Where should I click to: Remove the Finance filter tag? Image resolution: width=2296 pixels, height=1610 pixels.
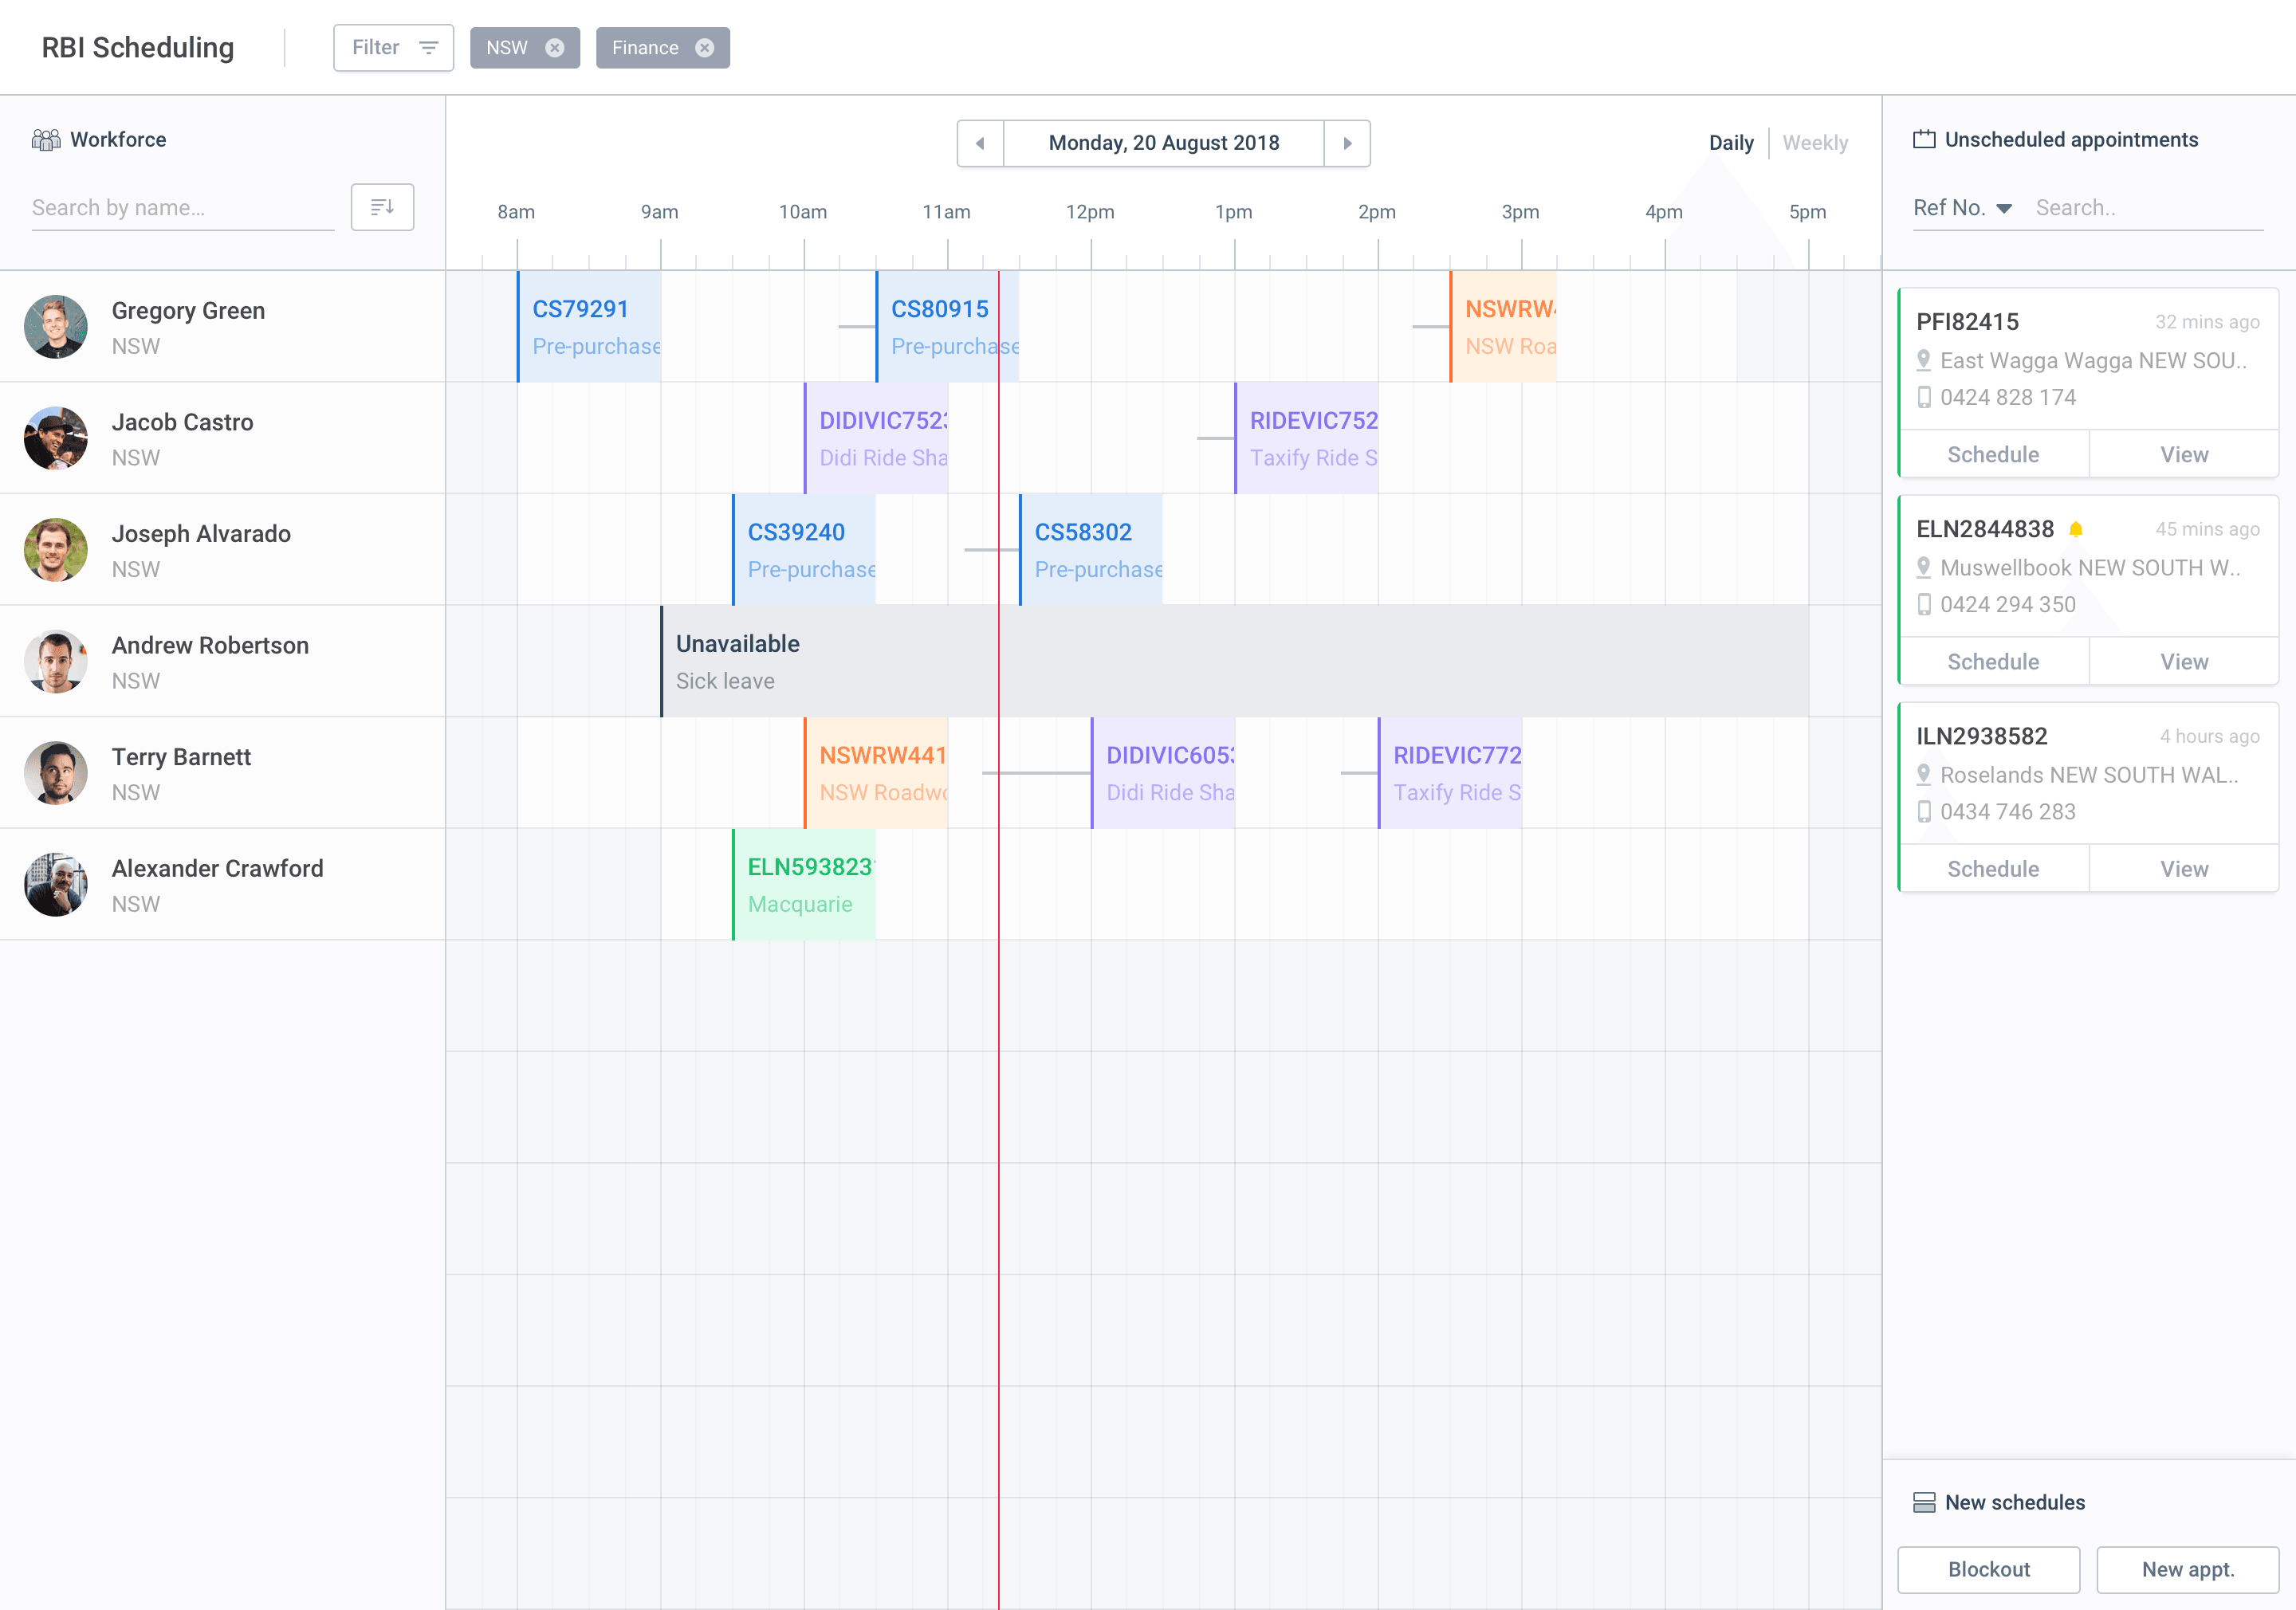[x=705, y=48]
